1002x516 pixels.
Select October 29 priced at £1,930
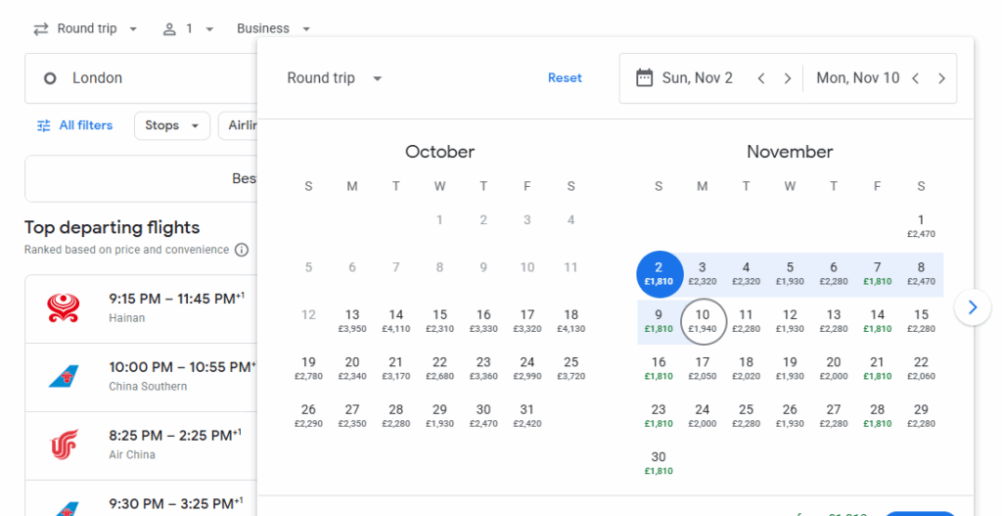[x=439, y=415]
